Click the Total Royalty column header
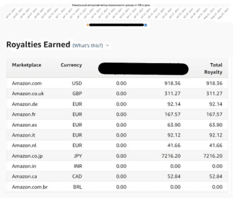 pyautogui.click(x=213, y=68)
